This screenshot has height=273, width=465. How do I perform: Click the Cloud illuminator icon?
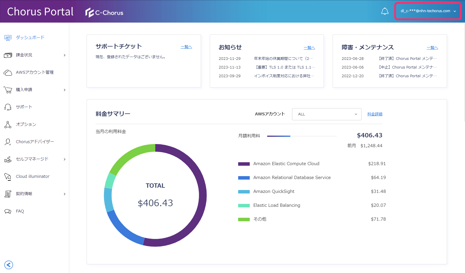[8, 176]
